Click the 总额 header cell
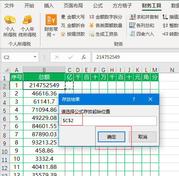 click(44, 77)
